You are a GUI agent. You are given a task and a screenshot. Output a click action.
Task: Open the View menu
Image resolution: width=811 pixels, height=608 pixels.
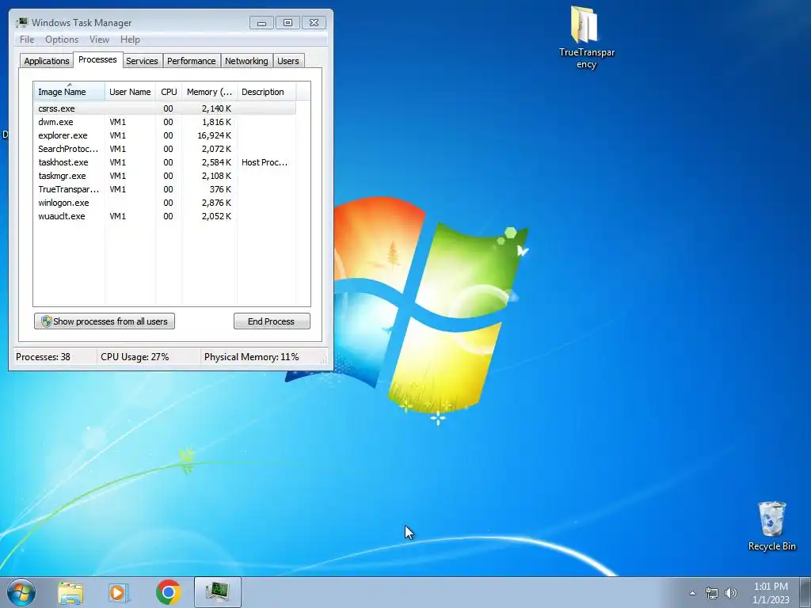[99, 40]
